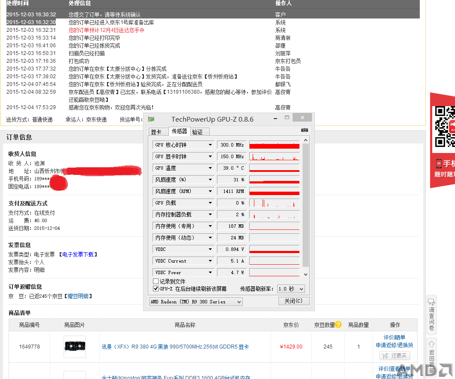Click 评价/查看晒单 for the Kingston memory
The height and width of the screenshot is (379, 455).
pos(394,369)
